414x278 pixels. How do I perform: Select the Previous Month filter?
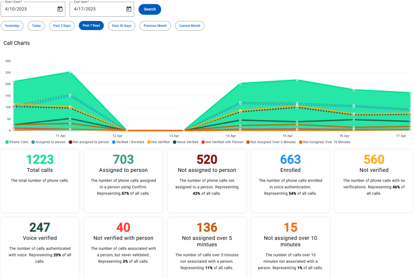[x=155, y=26]
